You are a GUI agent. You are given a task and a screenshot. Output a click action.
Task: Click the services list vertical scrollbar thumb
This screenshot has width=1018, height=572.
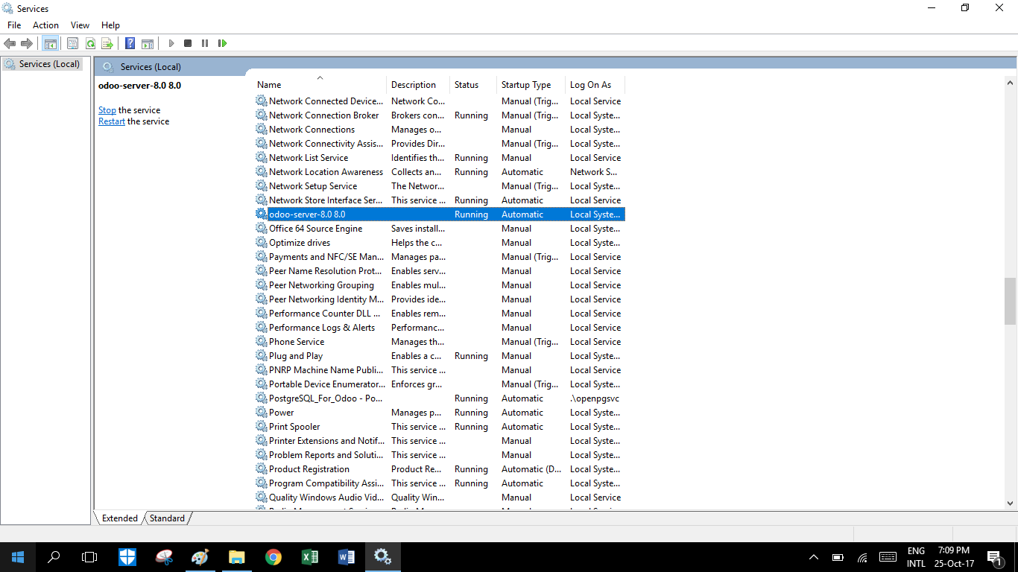pyautogui.click(x=1011, y=301)
